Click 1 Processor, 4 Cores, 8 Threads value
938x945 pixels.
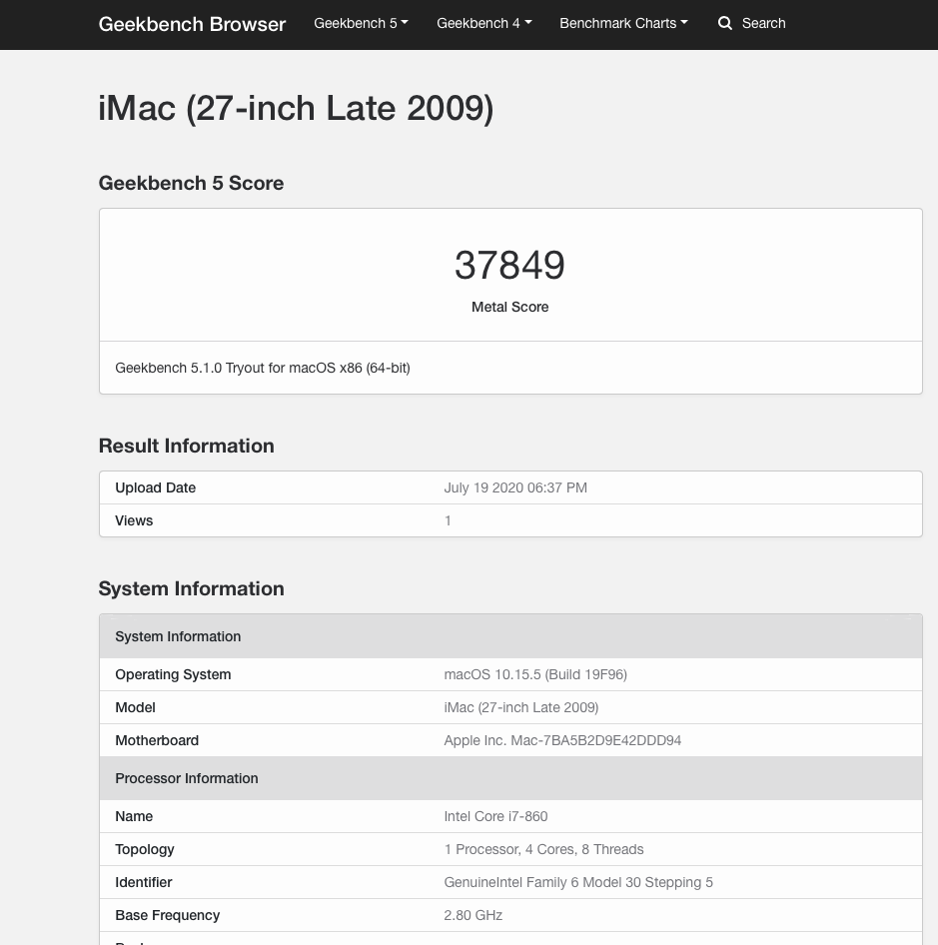543,850
